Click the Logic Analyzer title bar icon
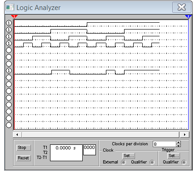195x173 pixels. point(10,7)
